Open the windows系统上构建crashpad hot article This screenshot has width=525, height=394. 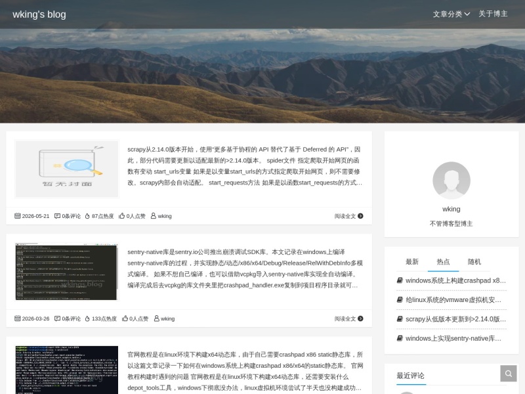[455, 280]
